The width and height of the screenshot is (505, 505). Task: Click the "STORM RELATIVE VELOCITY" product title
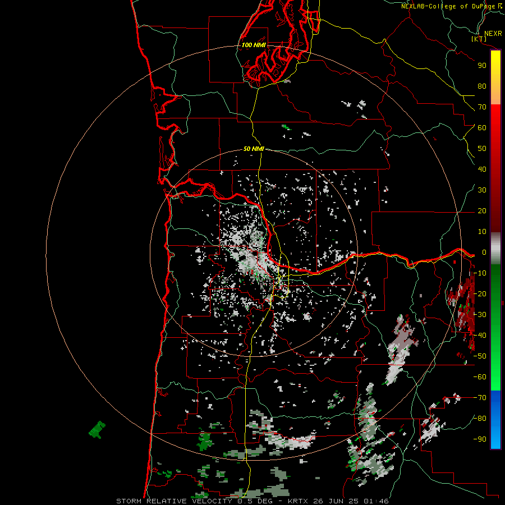176,501
